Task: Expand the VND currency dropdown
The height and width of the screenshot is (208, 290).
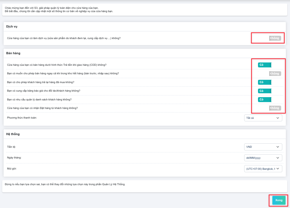Action: coord(263,147)
